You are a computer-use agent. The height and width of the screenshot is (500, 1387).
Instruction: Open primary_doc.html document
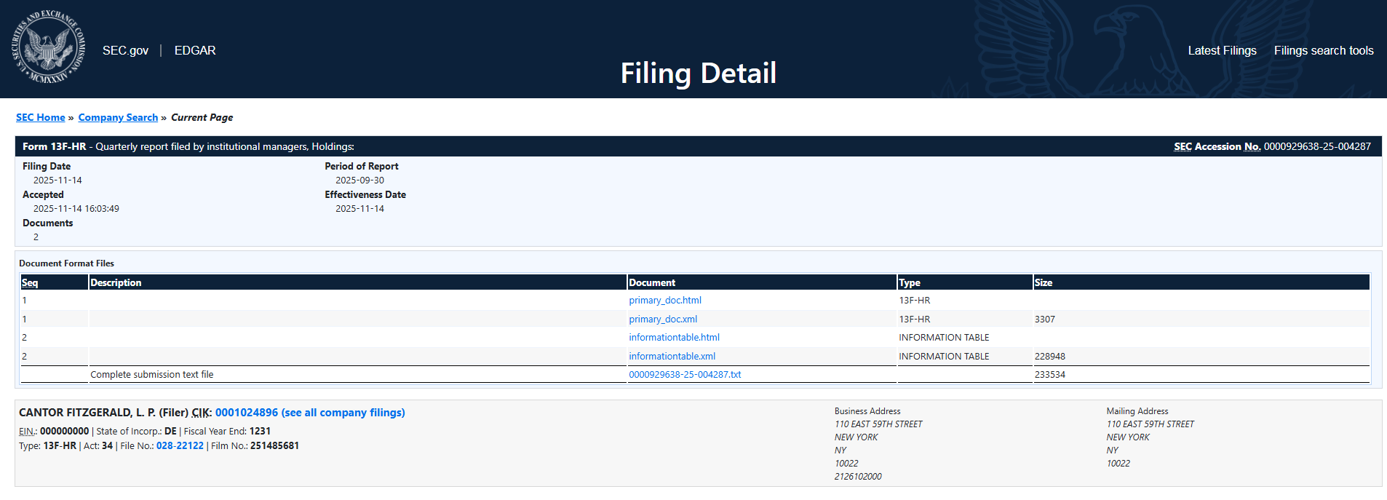[664, 301]
